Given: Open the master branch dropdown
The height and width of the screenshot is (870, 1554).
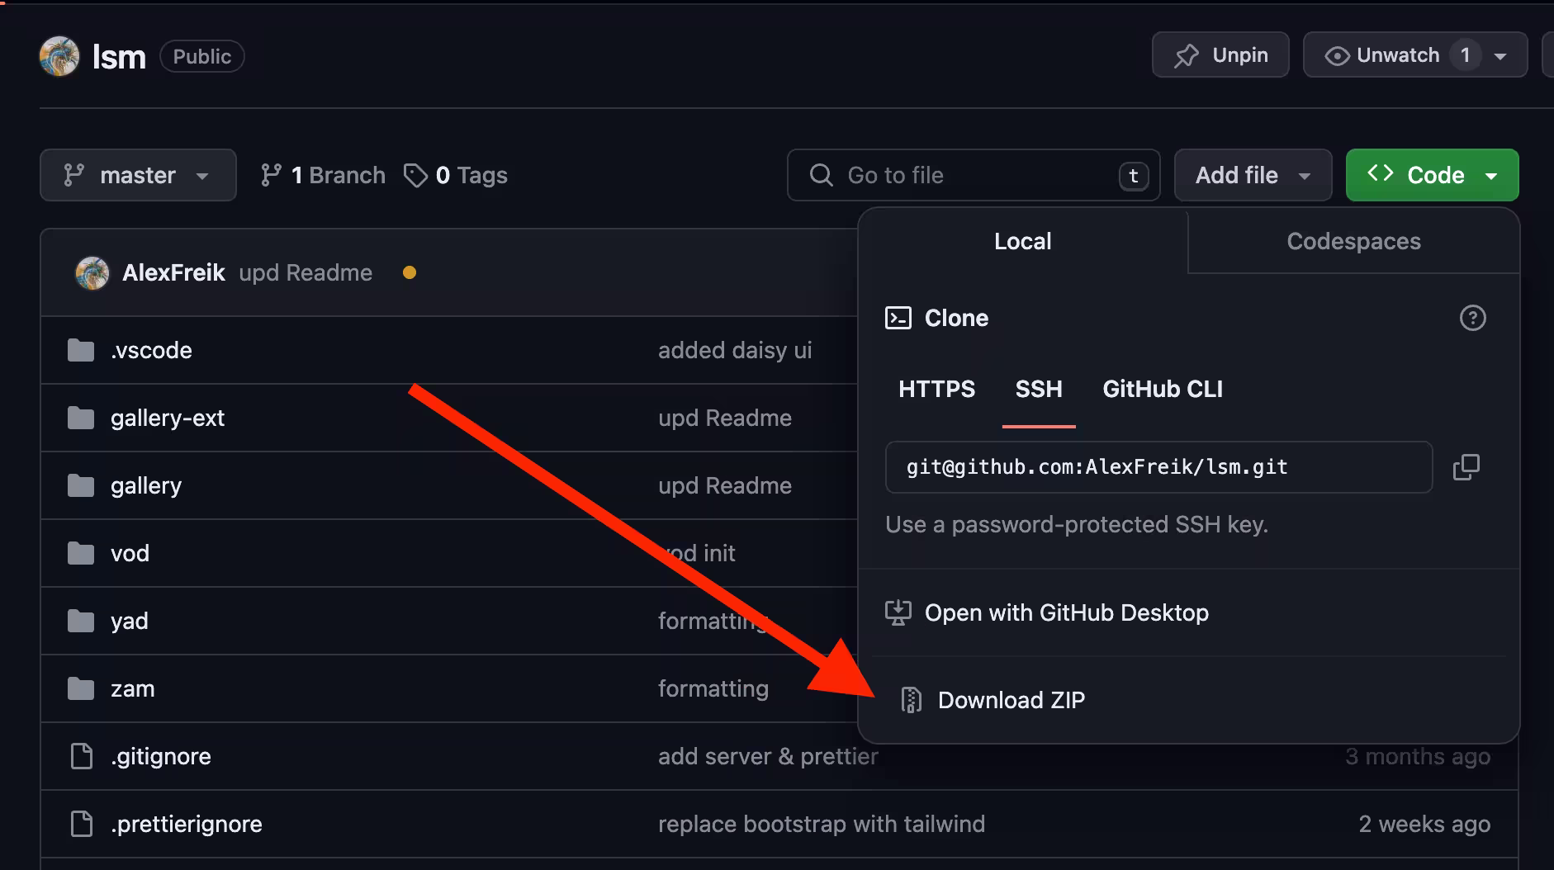Looking at the screenshot, I should (138, 175).
